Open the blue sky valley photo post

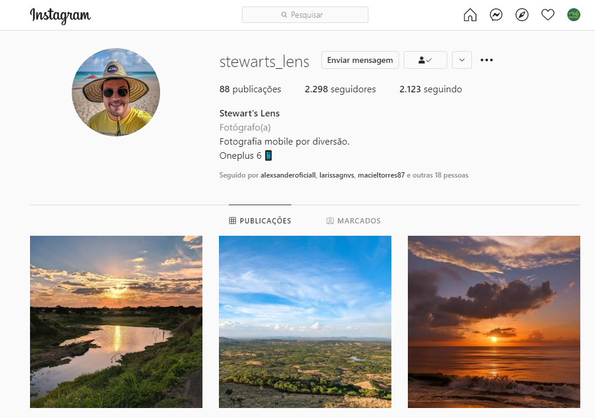pos(305,322)
